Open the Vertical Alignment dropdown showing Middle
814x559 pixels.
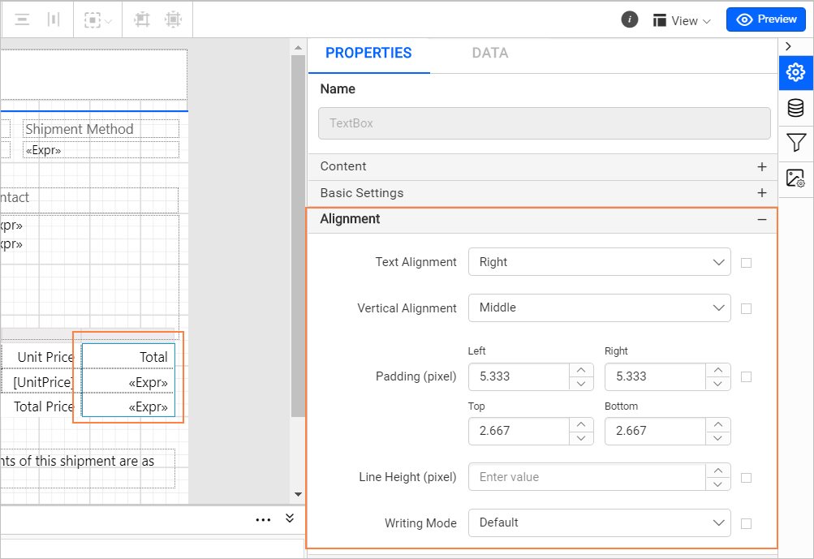click(598, 307)
